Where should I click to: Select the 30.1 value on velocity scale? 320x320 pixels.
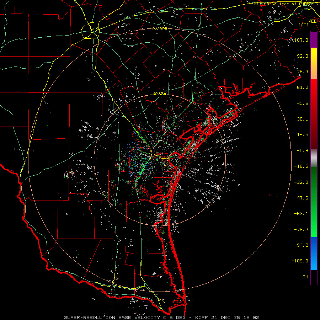303,119
